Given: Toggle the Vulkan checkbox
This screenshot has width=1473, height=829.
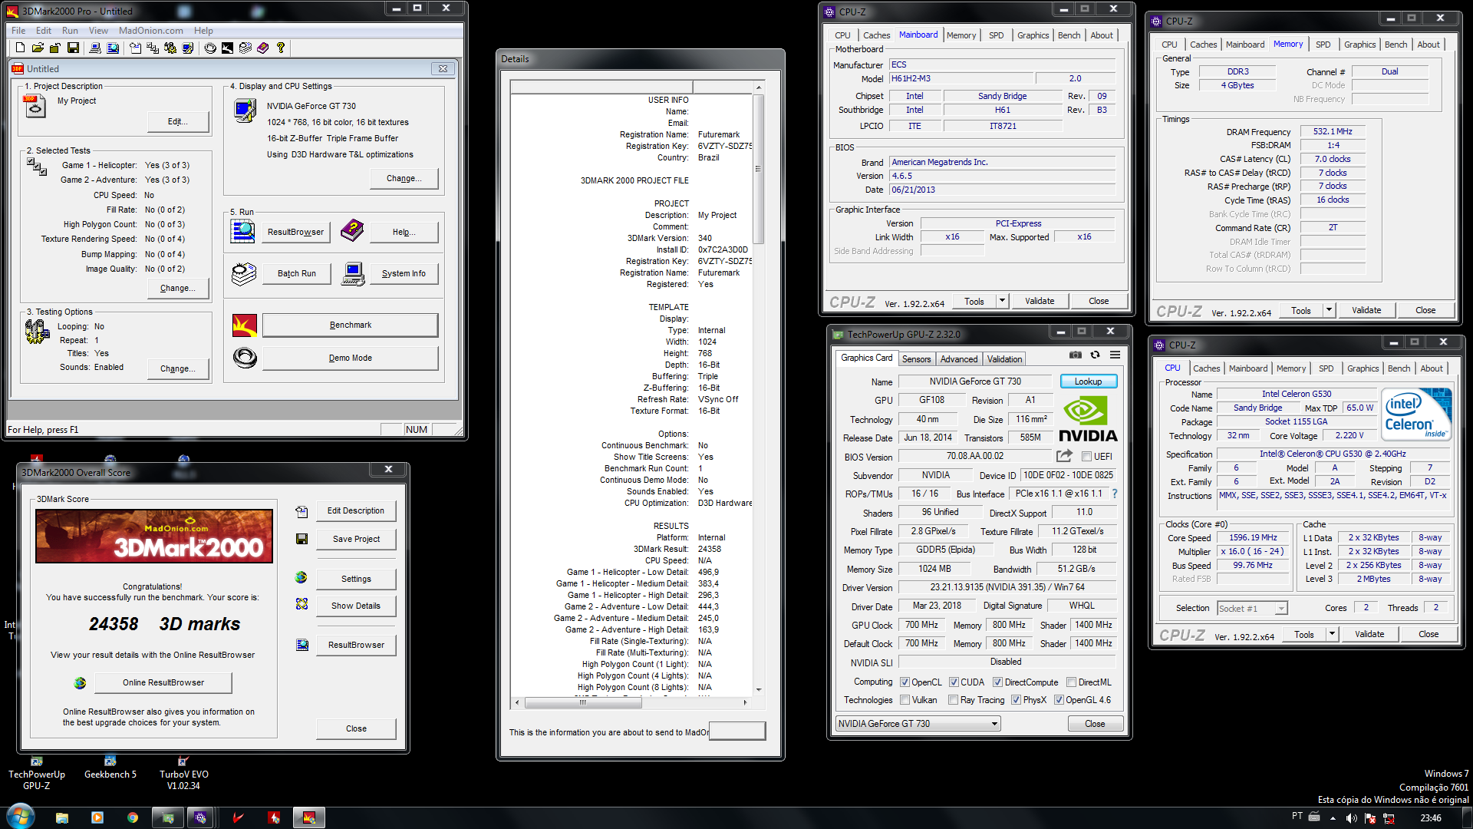Looking at the screenshot, I should coord(905,700).
